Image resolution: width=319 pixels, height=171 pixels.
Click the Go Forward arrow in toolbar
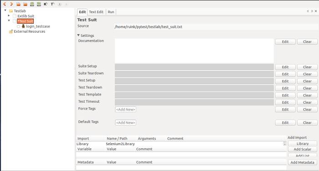click(x=11, y=4)
